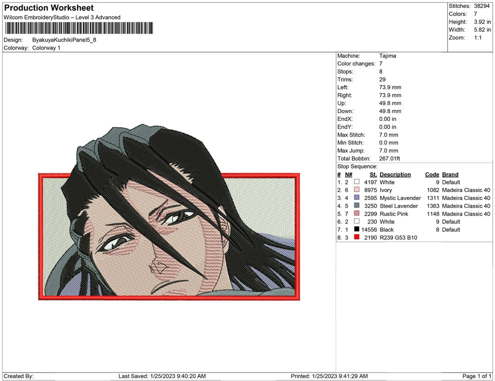Click the Right value 73.9 mm

pyautogui.click(x=390, y=95)
